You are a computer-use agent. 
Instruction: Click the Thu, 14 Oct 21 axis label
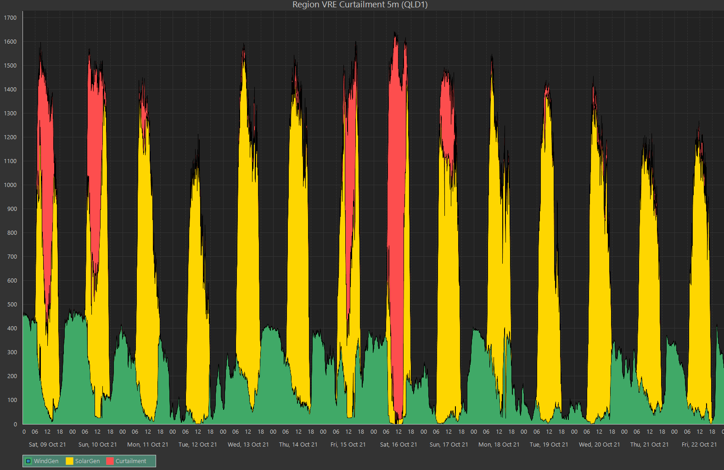pos(298,444)
